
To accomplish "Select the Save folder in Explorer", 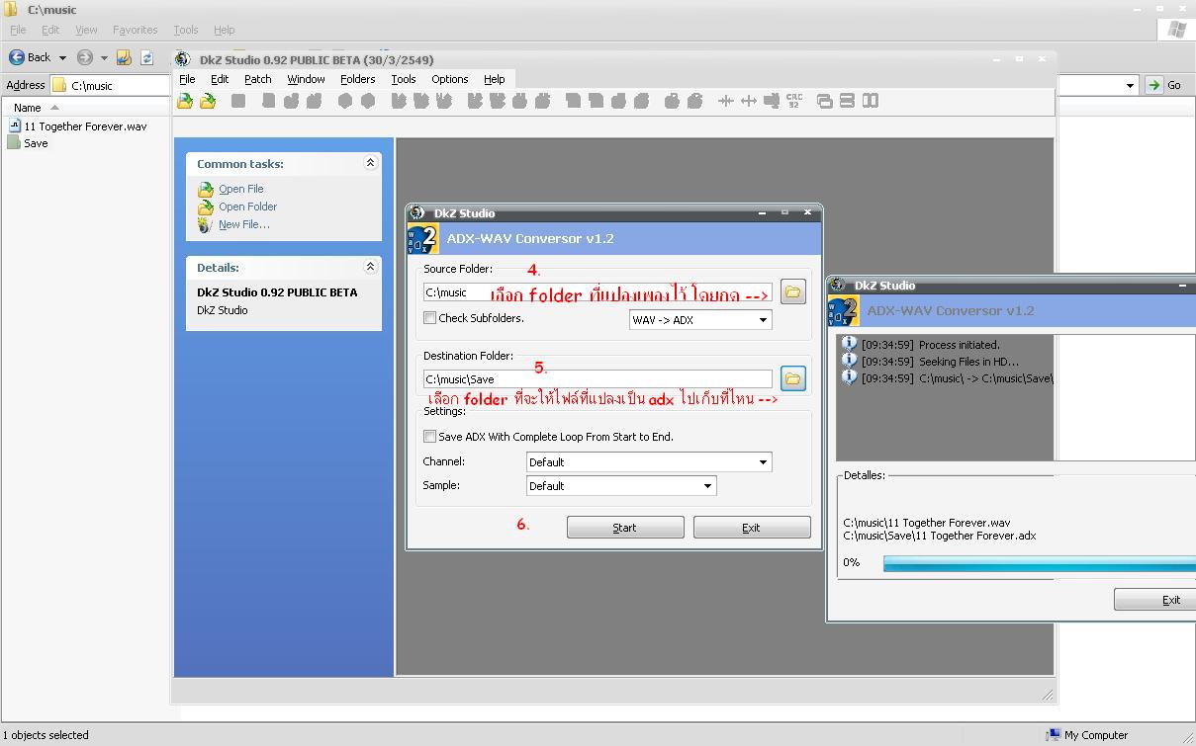I will (28, 143).
